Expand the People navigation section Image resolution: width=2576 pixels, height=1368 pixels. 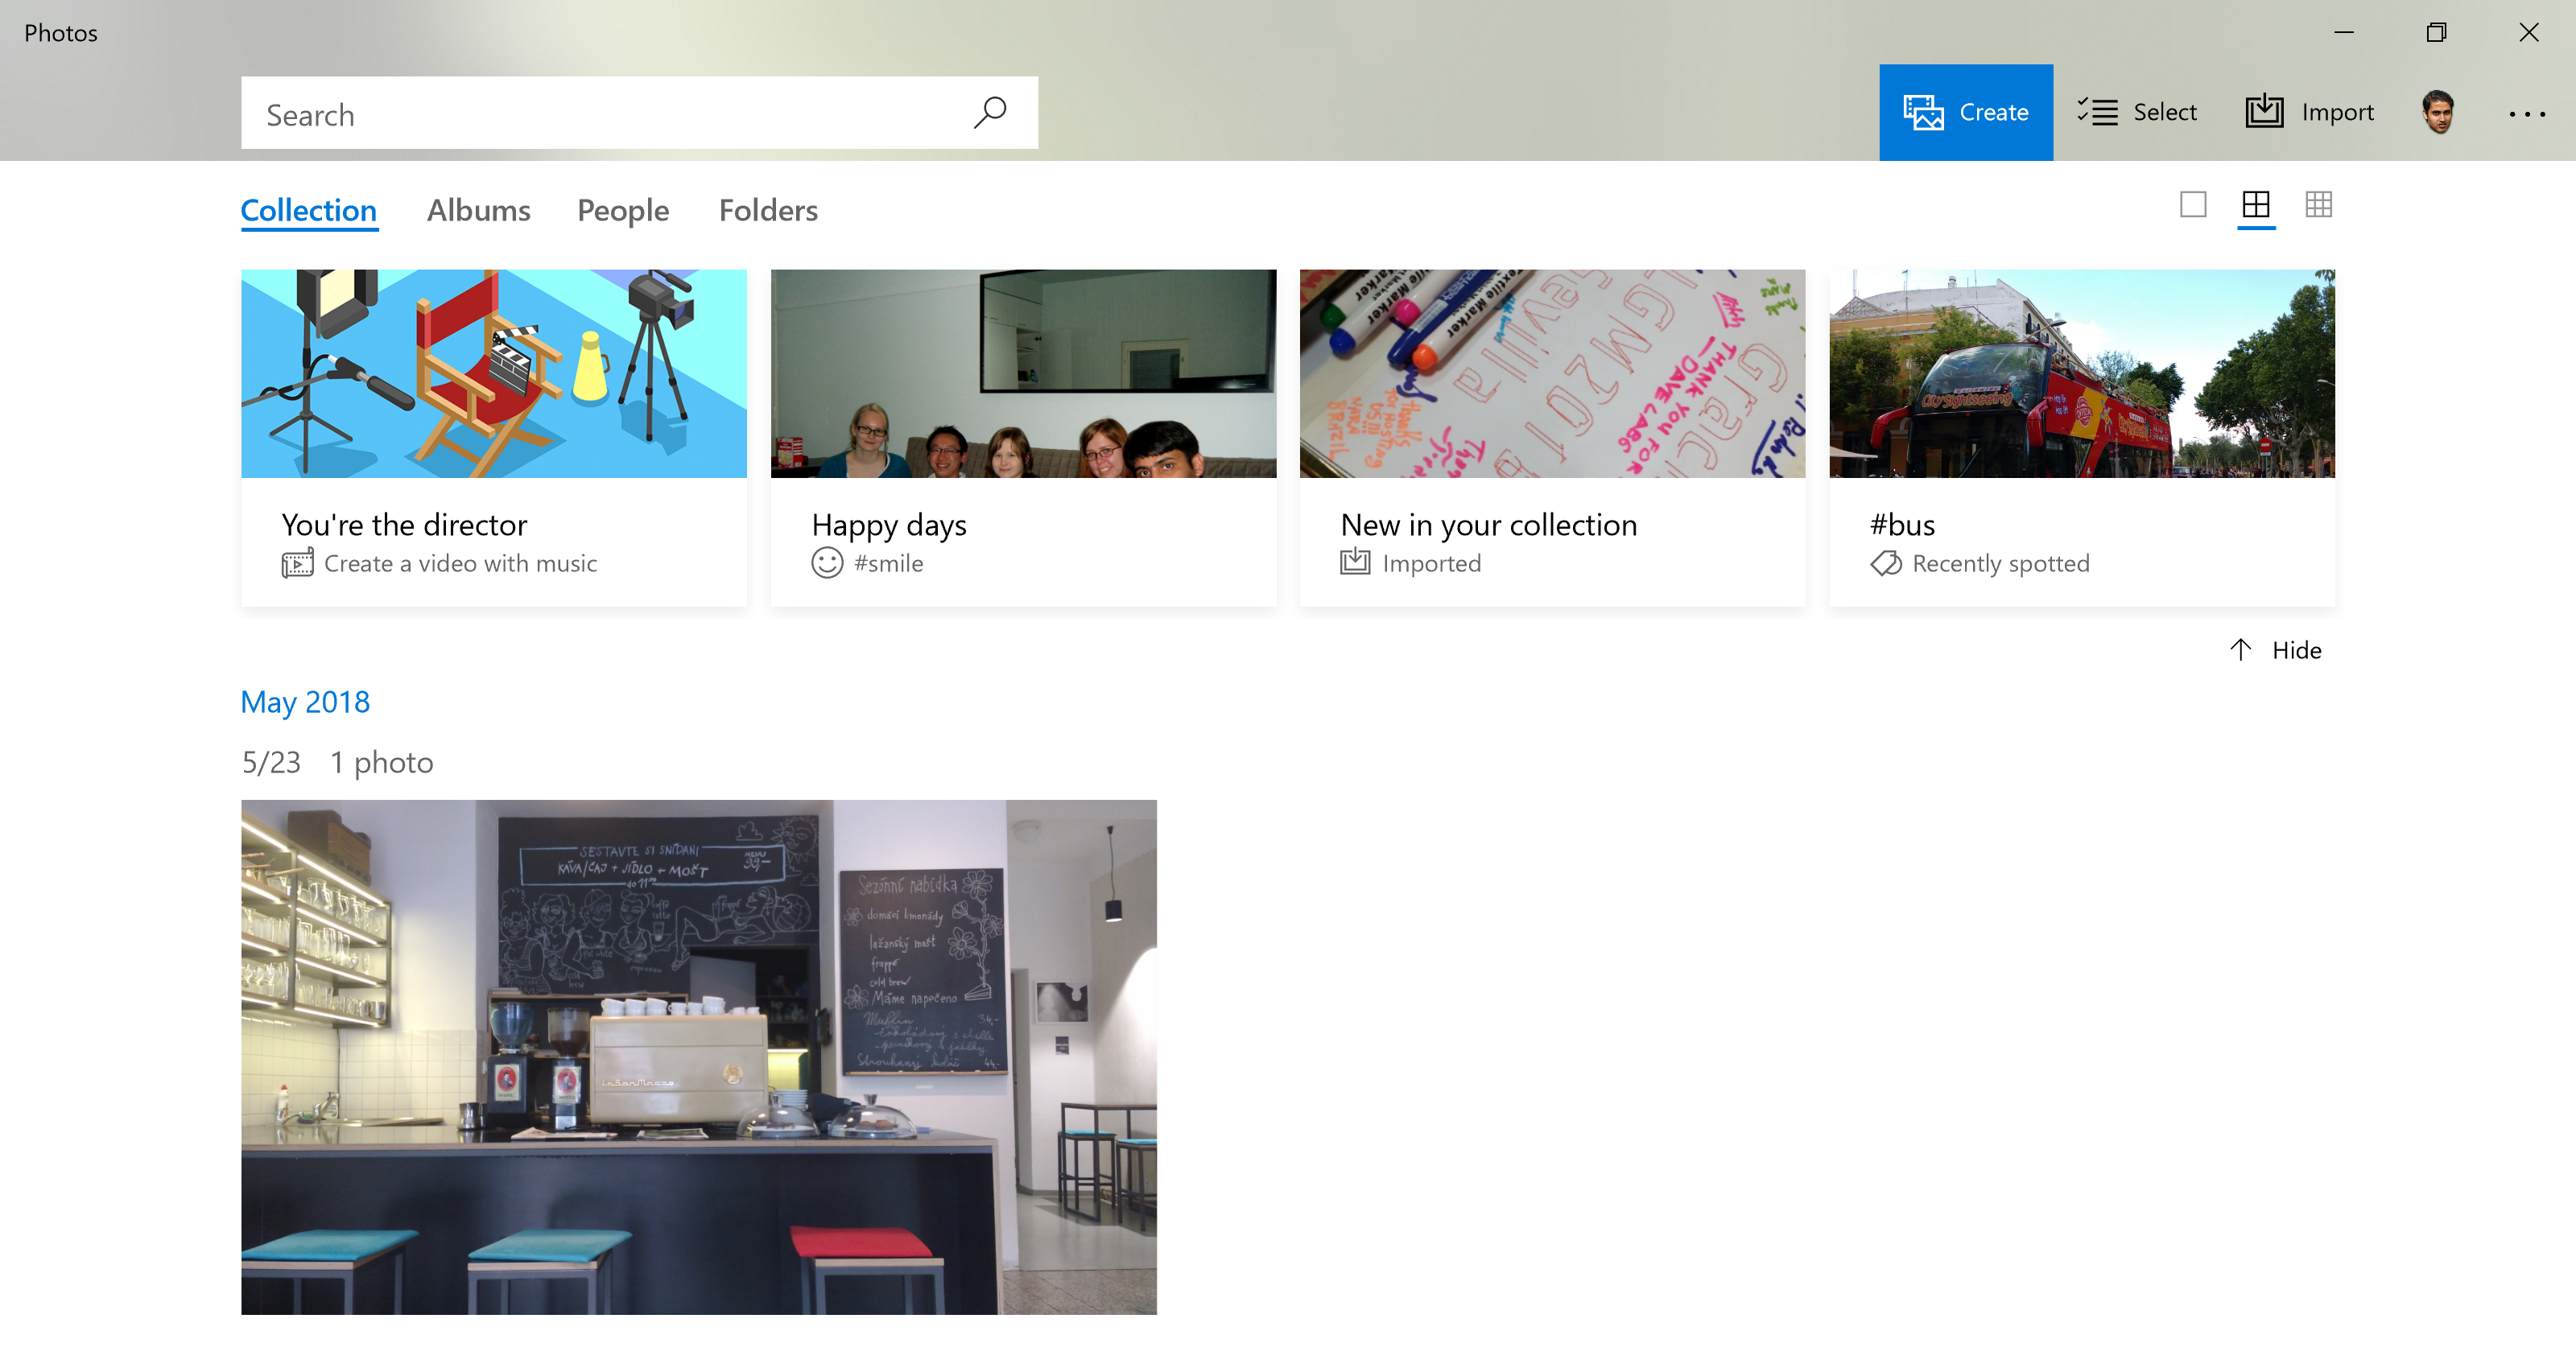coord(621,209)
